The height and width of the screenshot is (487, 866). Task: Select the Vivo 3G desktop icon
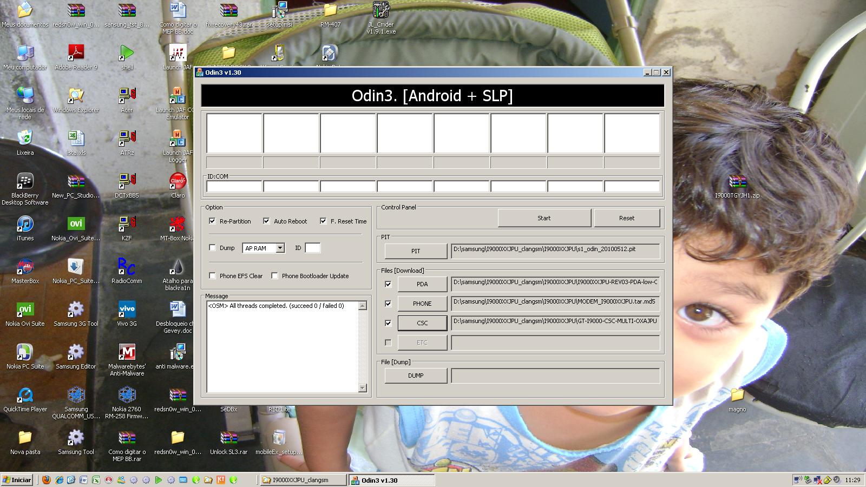127,314
